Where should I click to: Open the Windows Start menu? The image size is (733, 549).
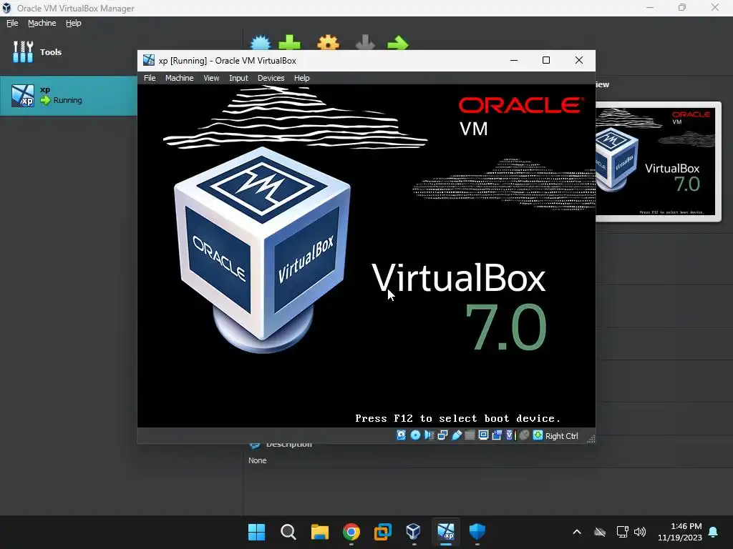coord(256,532)
